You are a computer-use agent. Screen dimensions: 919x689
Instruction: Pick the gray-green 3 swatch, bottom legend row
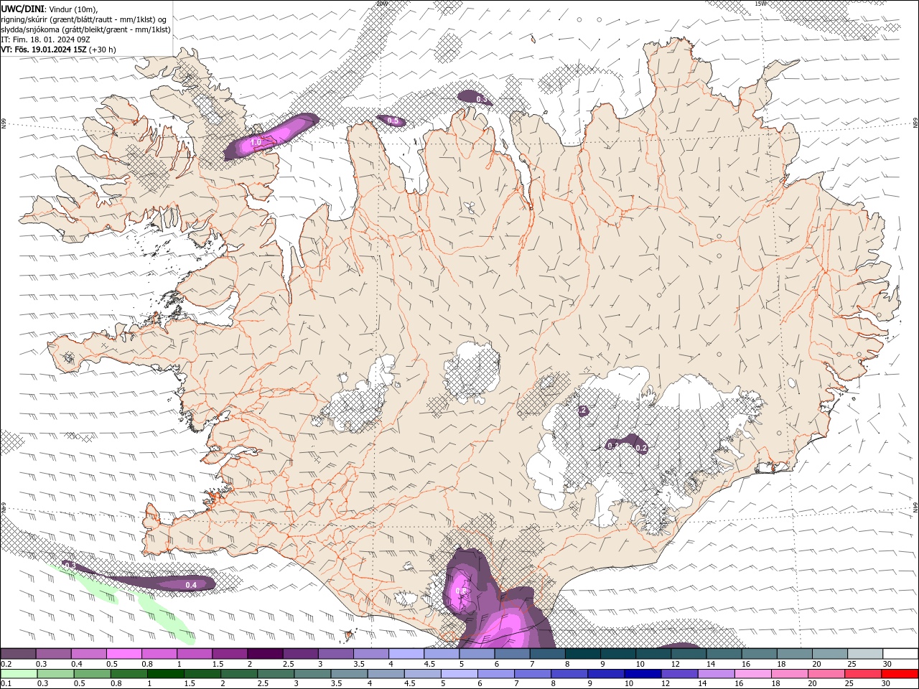tap(313, 674)
